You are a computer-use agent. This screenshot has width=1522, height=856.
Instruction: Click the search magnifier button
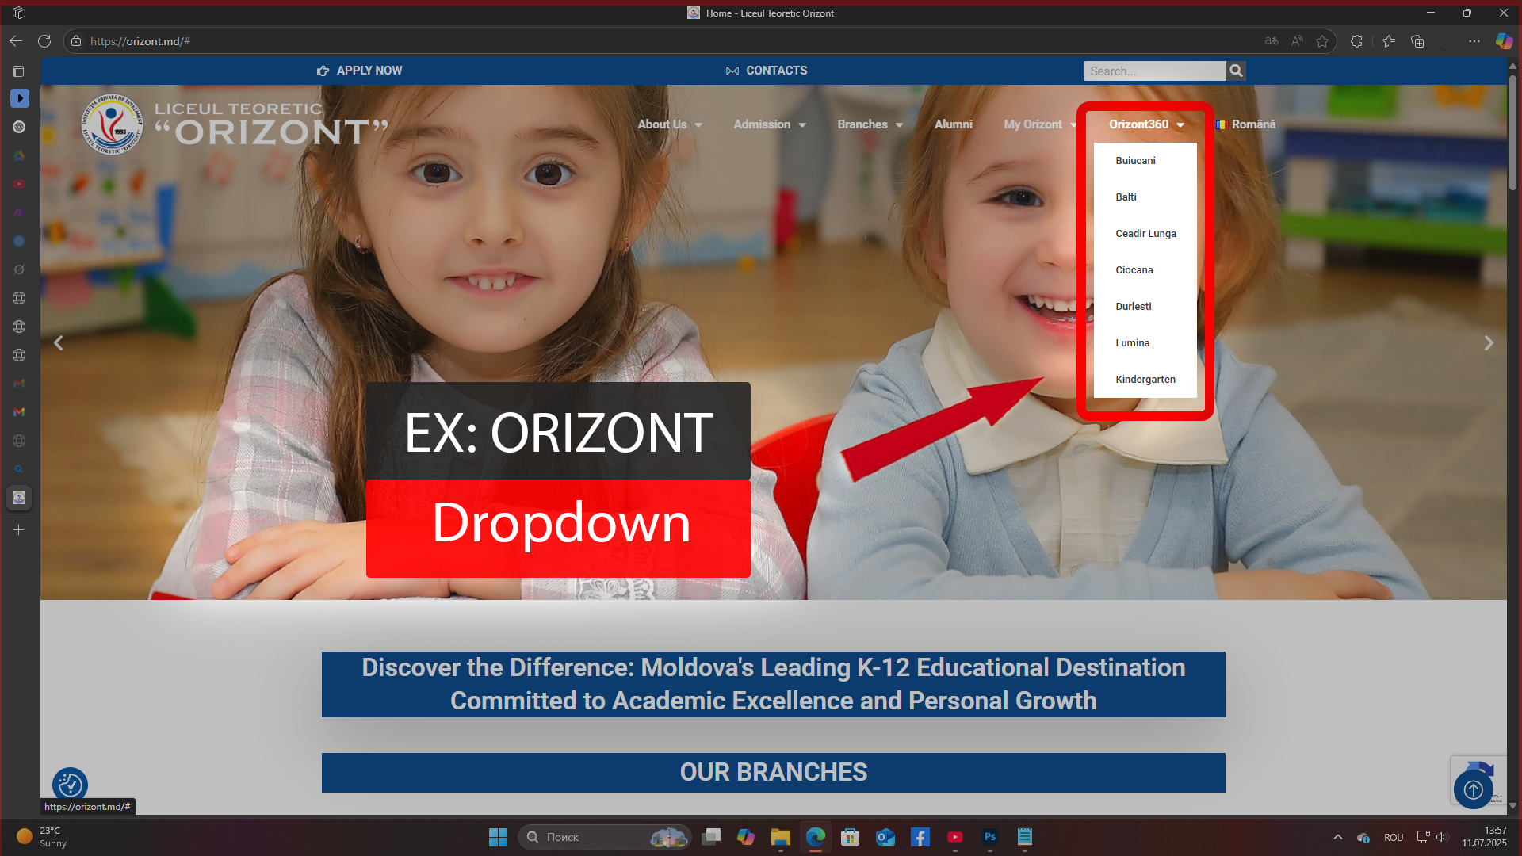(x=1236, y=71)
